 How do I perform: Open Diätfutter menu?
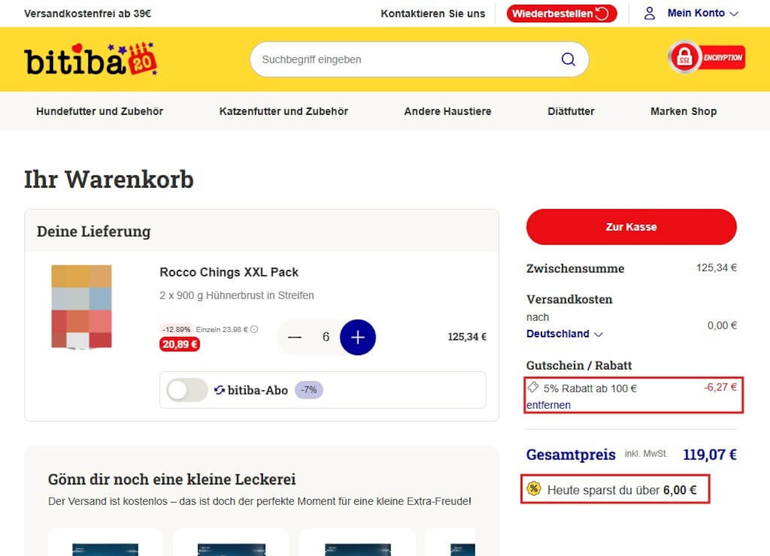(x=571, y=111)
